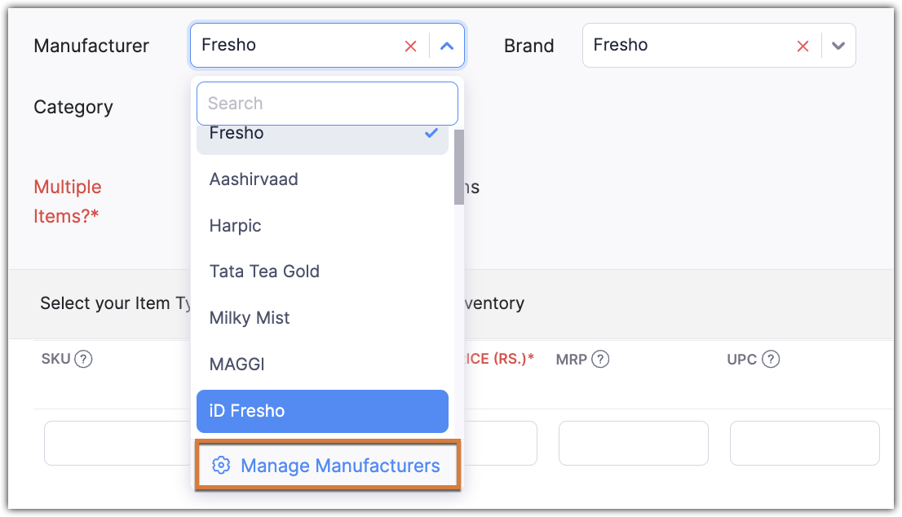Click the MRP input box
The image size is (902, 517).
click(633, 443)
